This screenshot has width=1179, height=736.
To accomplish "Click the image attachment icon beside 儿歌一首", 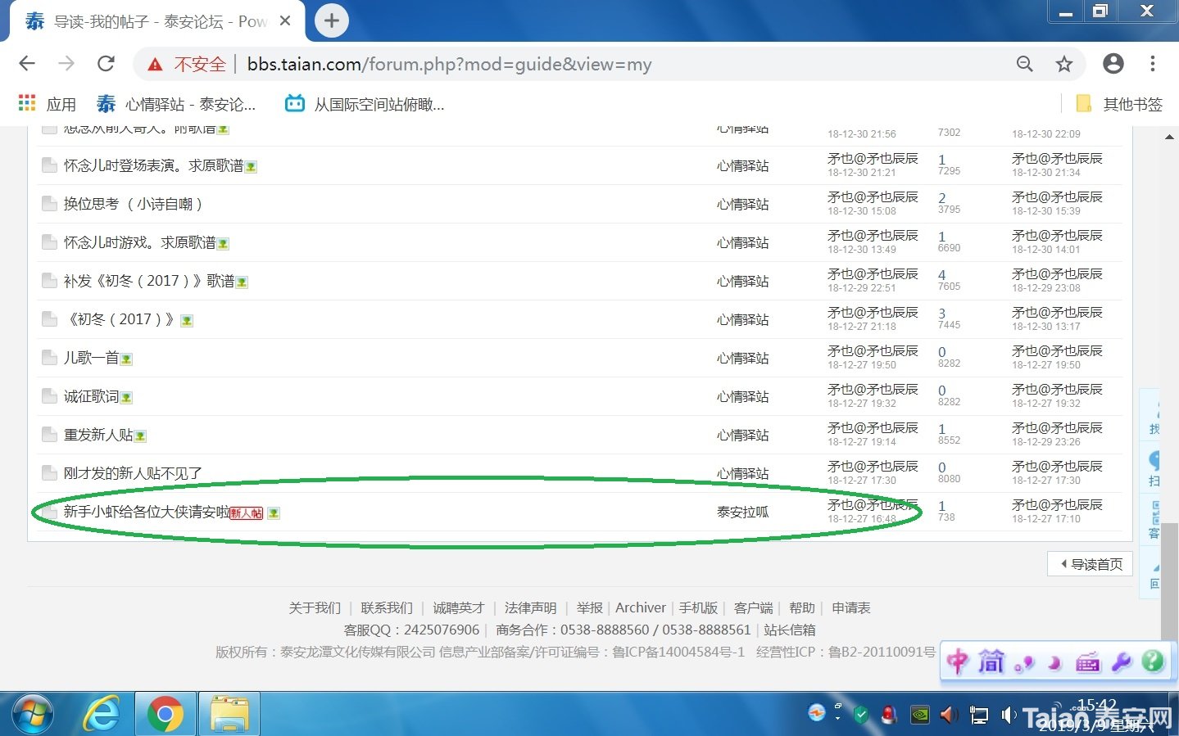I will [x=126, y=359].
